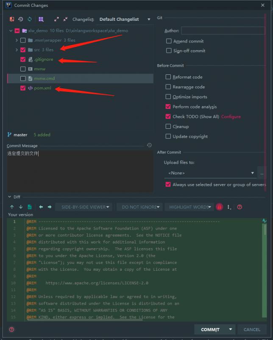Click the Configure link
Image resolution: width=273 pixels, height=340 pixels.
tap(231, 116)
